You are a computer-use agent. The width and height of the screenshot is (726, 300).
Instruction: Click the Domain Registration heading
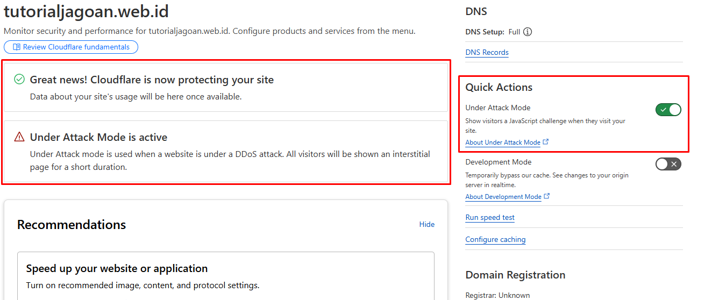tap(515, 275)
